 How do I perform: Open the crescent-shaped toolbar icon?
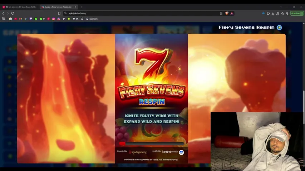(x=287, y=14)
